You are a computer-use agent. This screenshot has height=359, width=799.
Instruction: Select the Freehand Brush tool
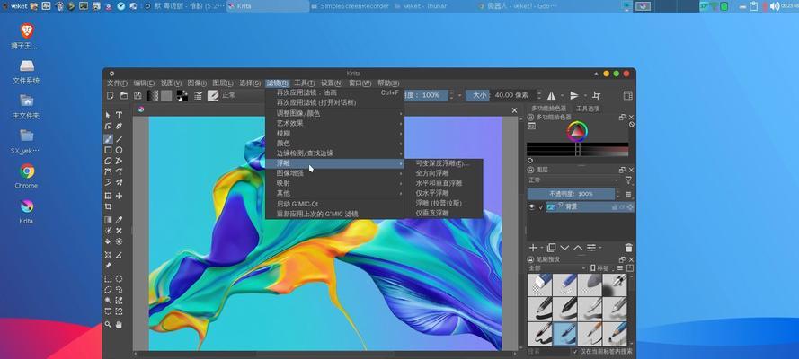click(108, 139)
